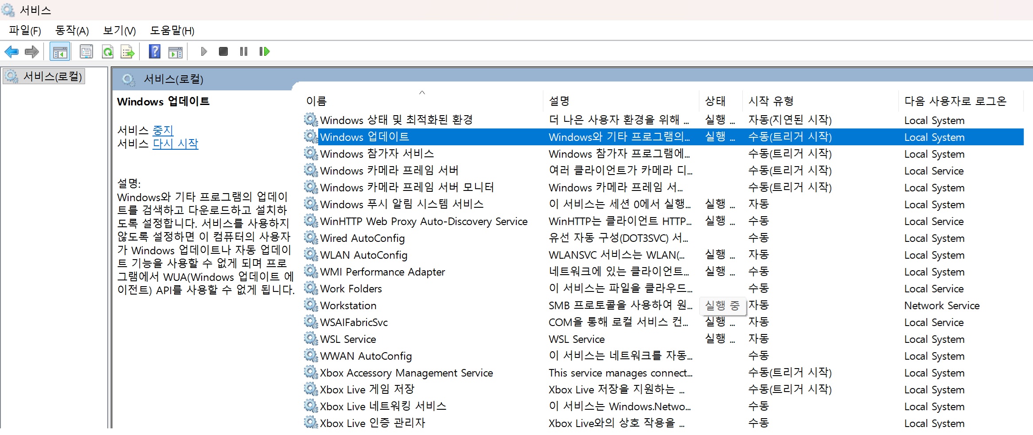
Task: Click the Pause Service icon
Action: [x=244, y=52]
